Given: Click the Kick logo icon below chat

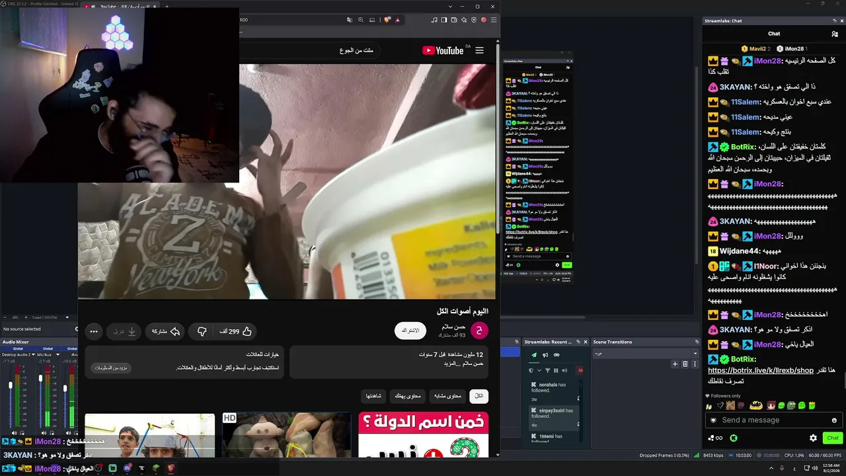Looking at the screenshot, I should (x=733, y=438).
